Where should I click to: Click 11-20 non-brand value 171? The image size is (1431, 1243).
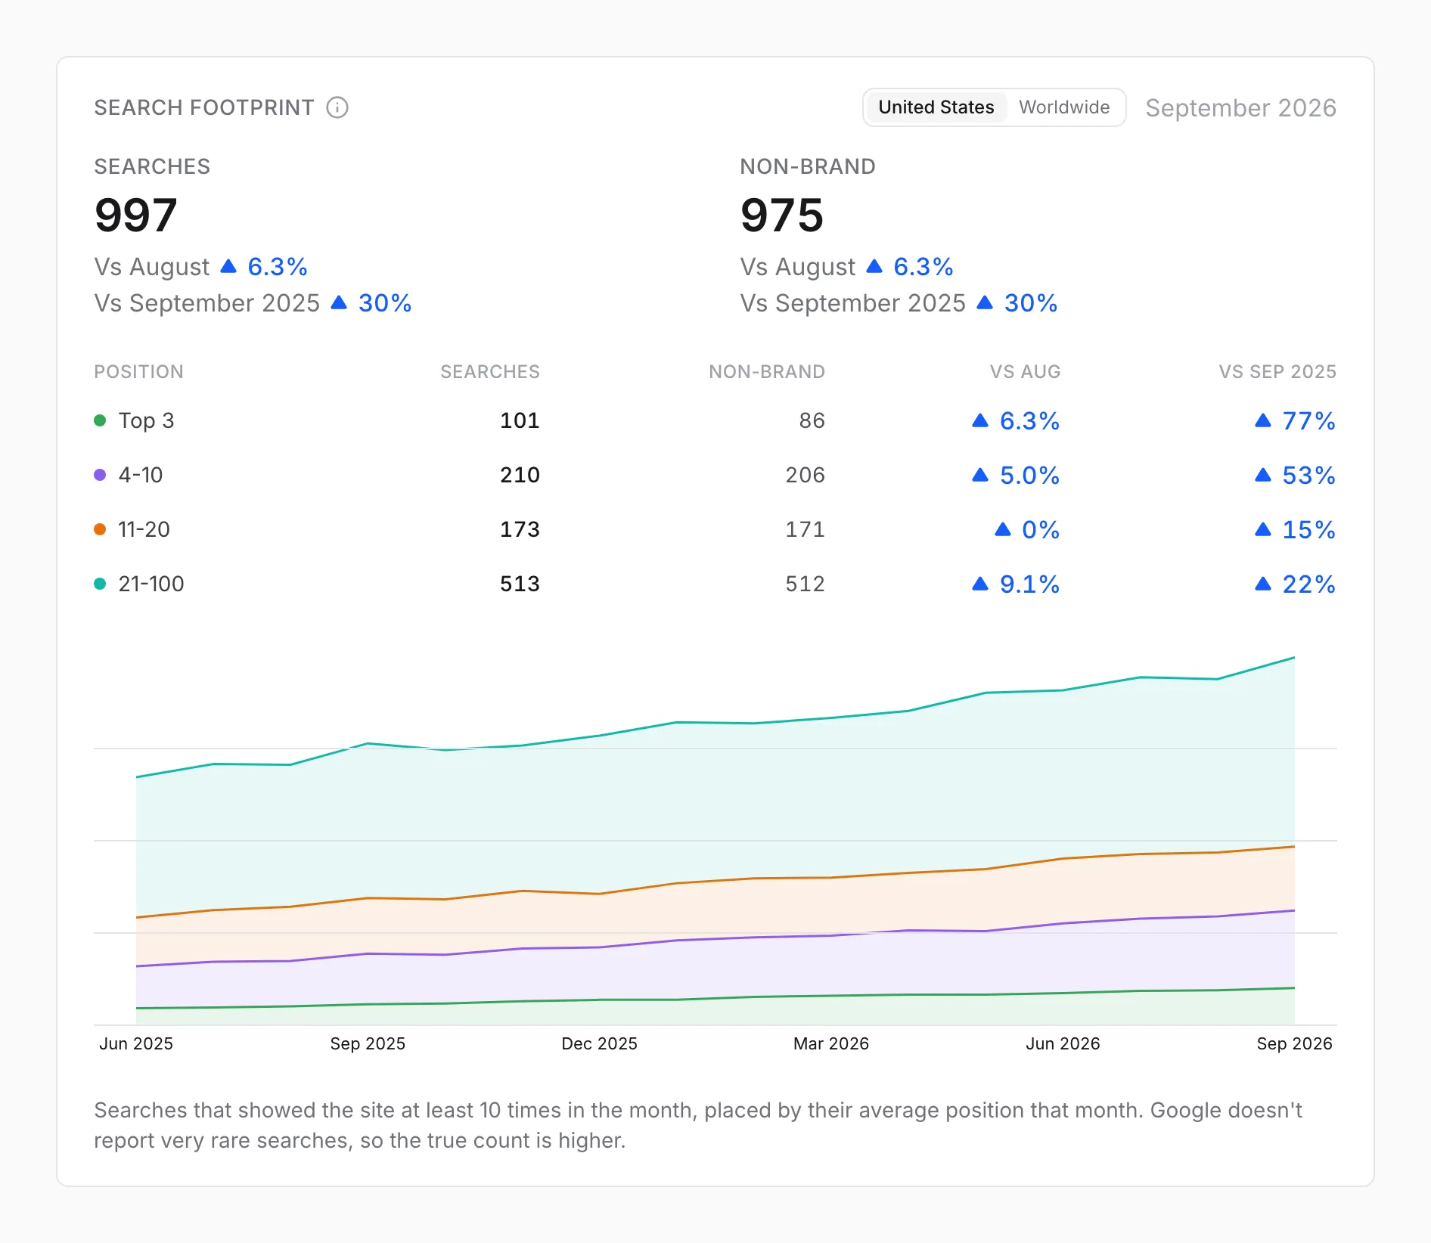tap(805, 529)
